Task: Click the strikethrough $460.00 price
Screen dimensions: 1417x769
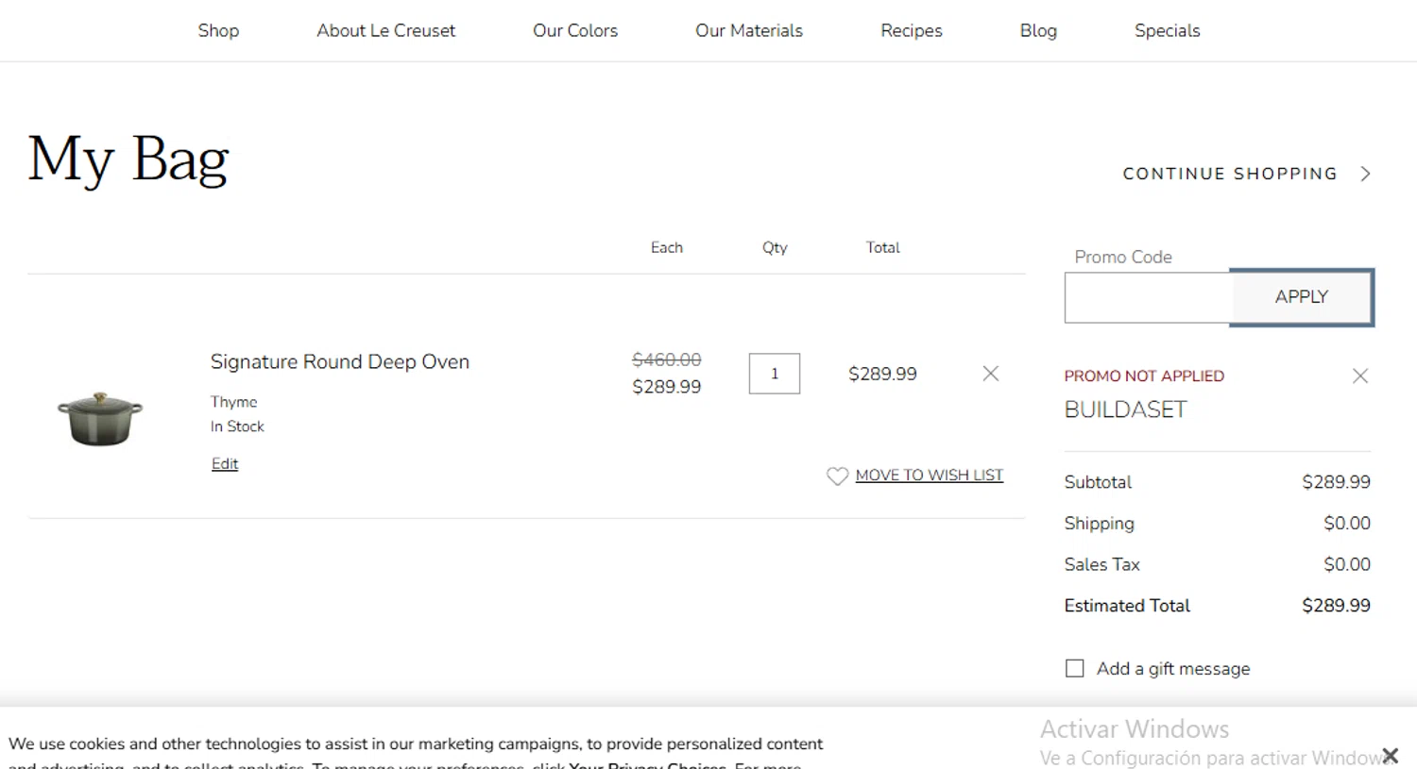Action: coord(666,359)
